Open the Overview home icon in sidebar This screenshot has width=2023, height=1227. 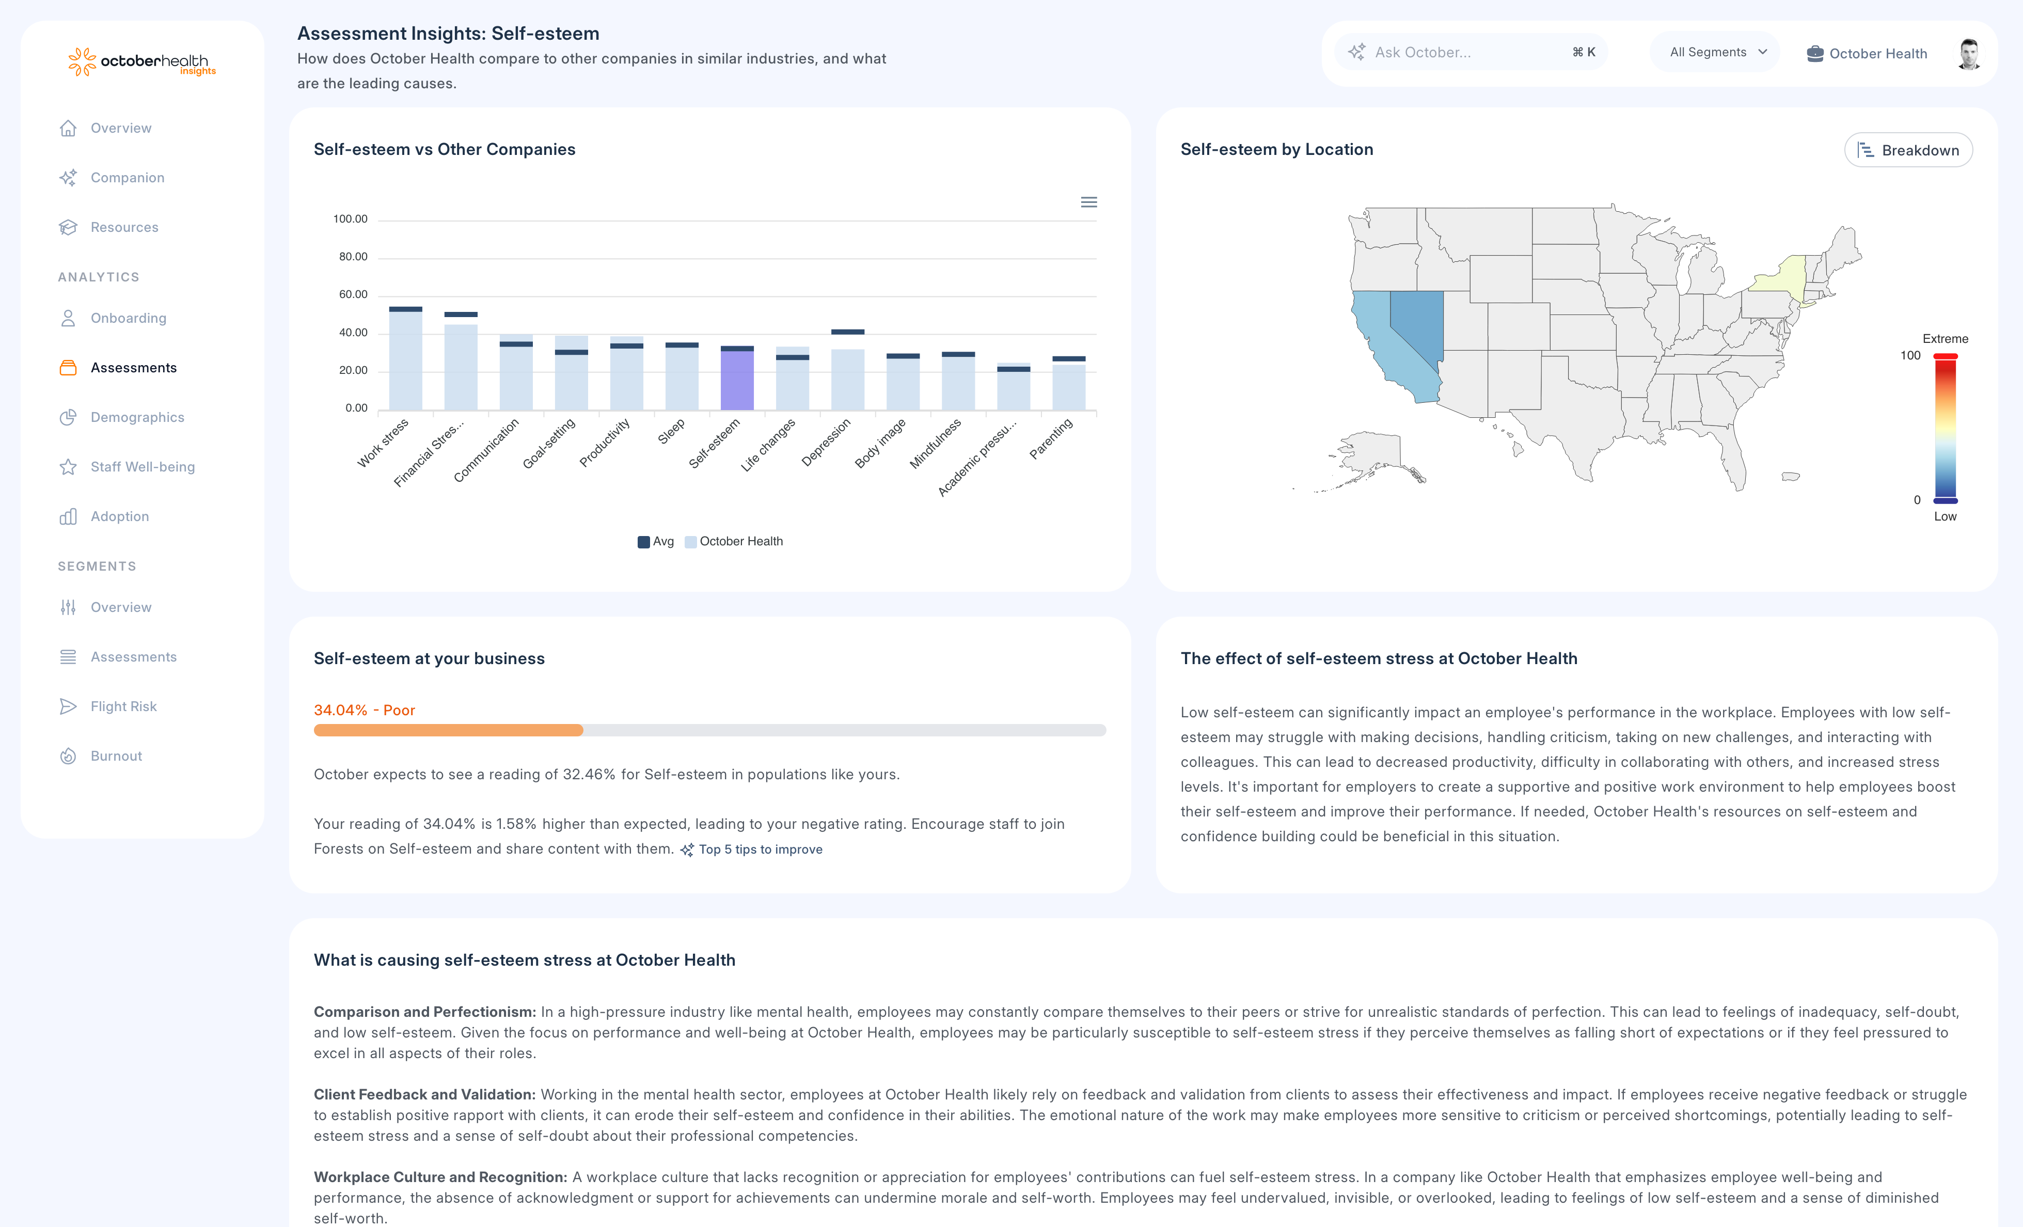(x=68, y=128)
